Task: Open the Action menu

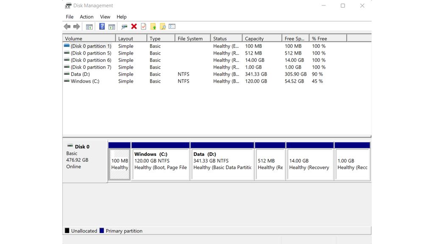Action: click(x=86, y=17)
